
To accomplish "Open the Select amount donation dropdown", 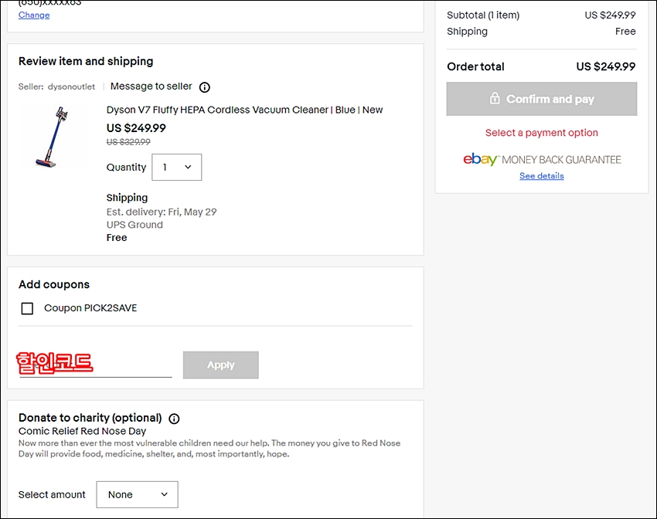I will tap(137, 494).
